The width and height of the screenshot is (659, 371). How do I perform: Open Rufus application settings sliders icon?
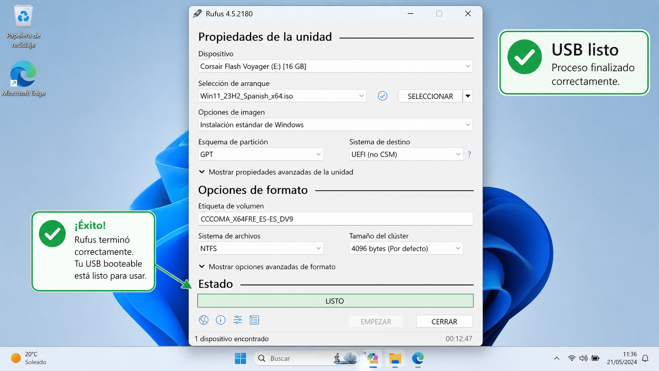238,320
